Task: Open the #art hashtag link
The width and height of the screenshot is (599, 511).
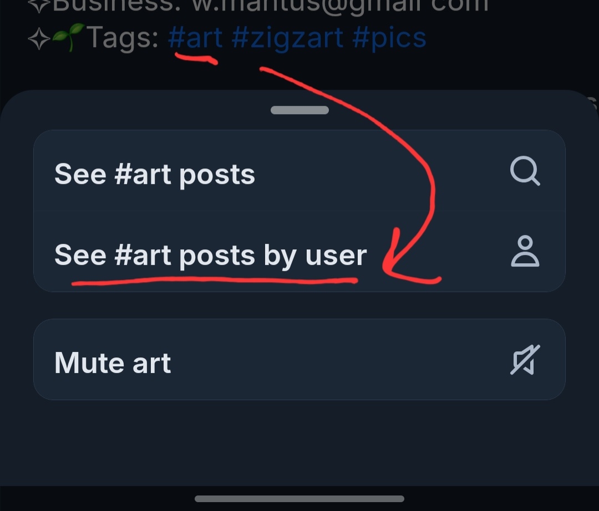Action: click(195, 38)
